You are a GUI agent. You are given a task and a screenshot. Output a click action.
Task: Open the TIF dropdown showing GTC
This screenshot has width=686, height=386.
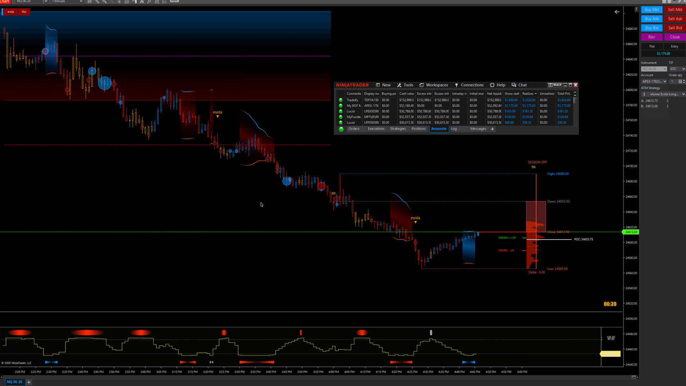[x=677, y=69]
